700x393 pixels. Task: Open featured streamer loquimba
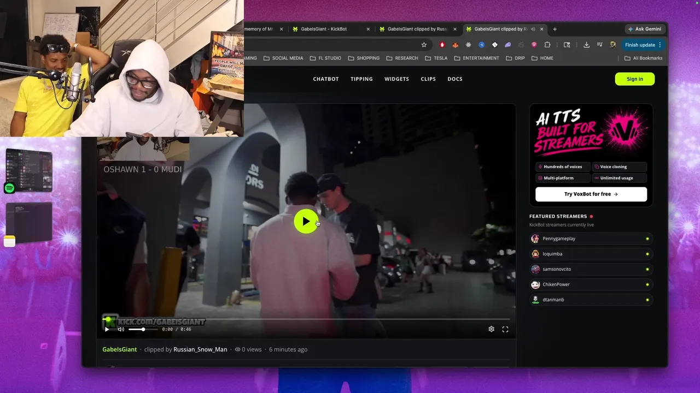click(x=591, y=254)
